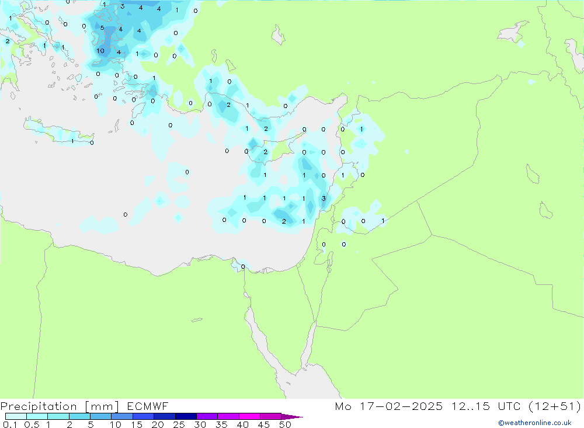Click the 'ECMWF' model label
This screenshot has width=584, height=428.
148,406
